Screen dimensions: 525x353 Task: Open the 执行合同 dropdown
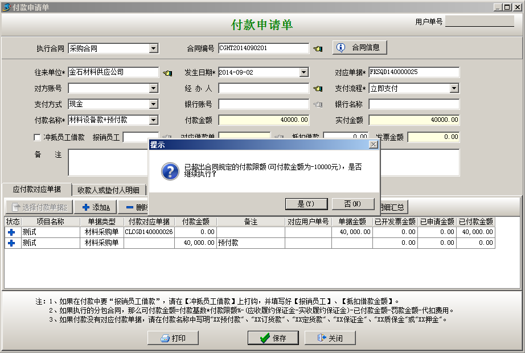154,48
